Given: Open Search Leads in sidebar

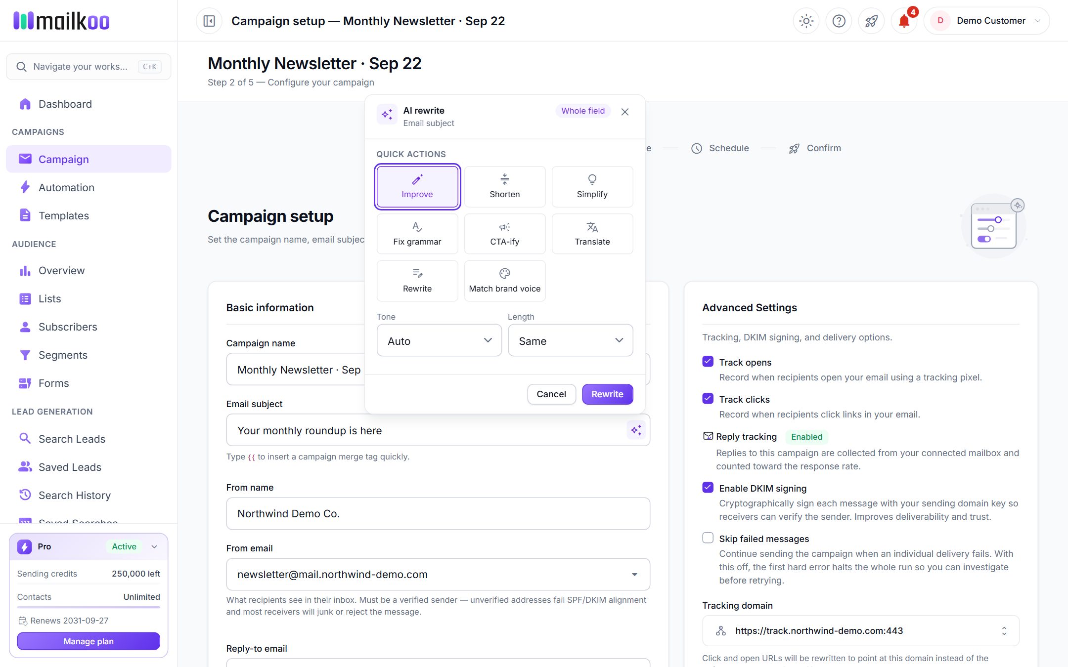Looking at the screenshot, I should (89, 439).
